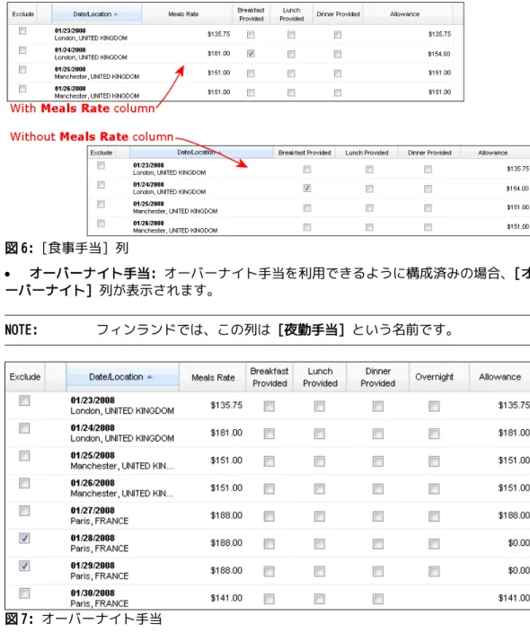
Task: Check Lunch Provided for 01/27/2008 Paris row
Action: [320, 516]
